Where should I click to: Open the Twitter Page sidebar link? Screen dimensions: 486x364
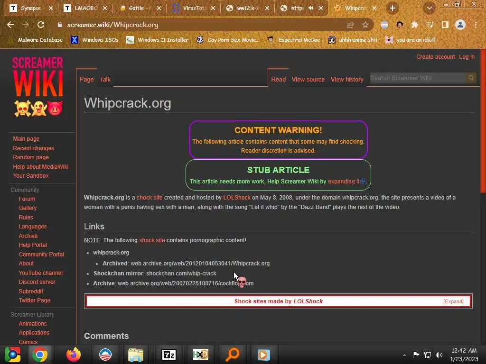[x=34, y=300]
